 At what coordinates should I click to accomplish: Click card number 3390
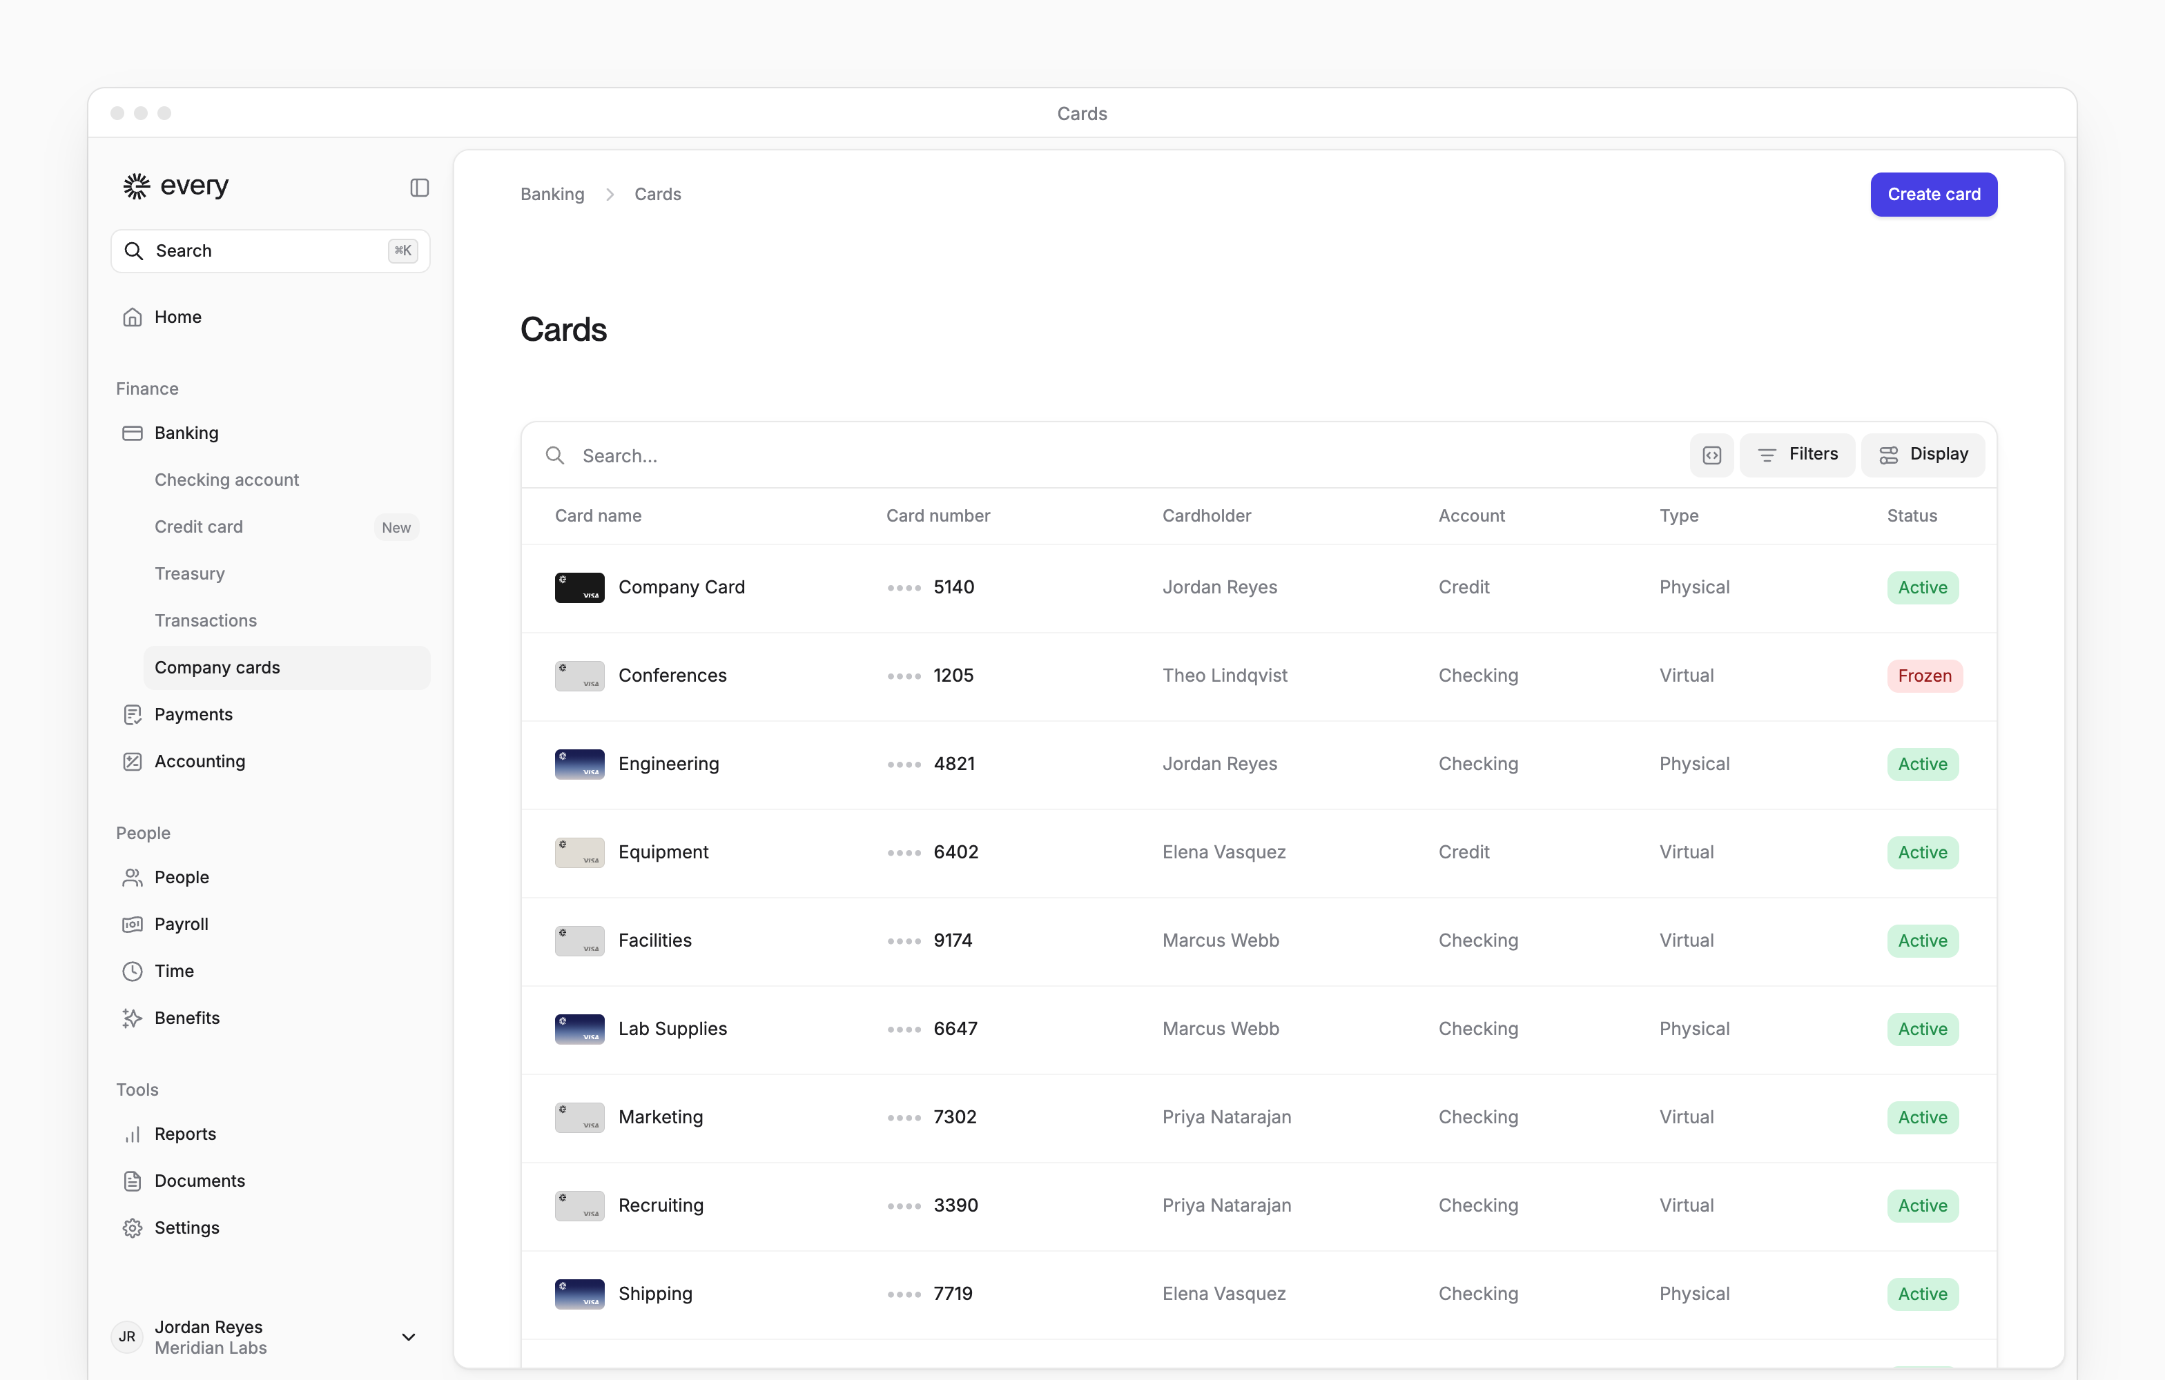click(955, 1205)
